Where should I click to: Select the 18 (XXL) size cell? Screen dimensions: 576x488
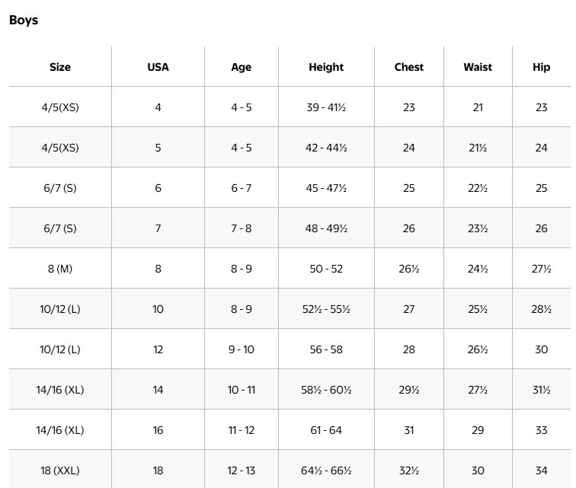60,470
